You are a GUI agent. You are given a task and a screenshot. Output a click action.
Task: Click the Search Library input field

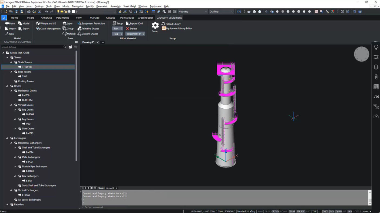pos(32,47)
